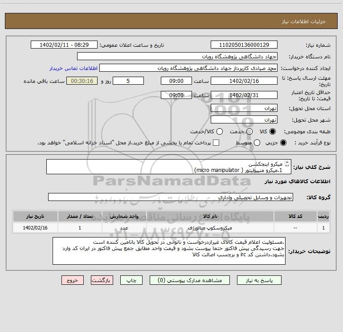
Task: Click the کد کالا column header
Action: point(295,216)
